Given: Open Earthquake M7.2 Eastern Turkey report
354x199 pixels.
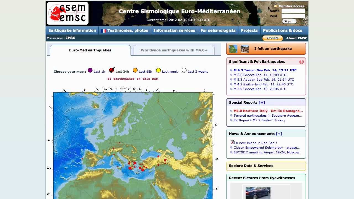Looking at the screenshot, I should tap(259, 120).
